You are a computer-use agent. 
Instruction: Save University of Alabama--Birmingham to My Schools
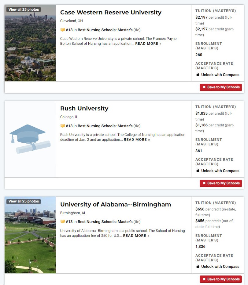[221, 279]
